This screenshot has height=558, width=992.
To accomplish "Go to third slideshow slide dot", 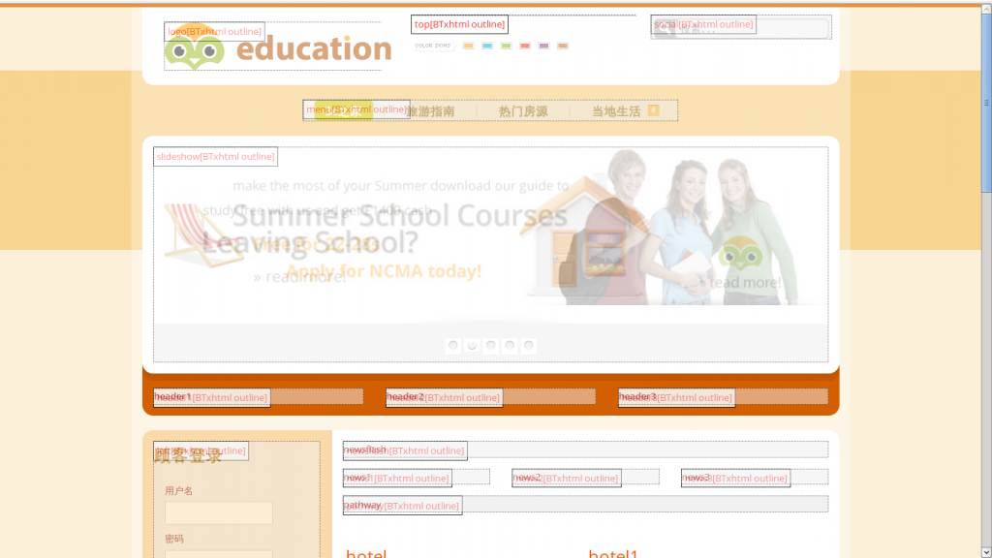I will click(491, 346).
